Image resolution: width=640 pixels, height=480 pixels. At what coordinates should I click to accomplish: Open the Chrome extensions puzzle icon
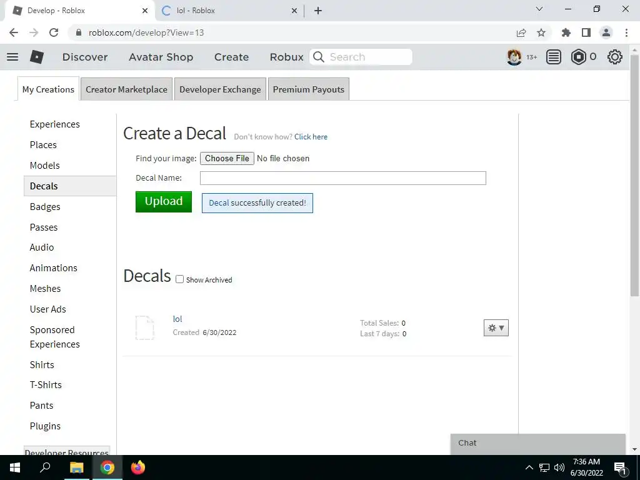tap(566, 32)
